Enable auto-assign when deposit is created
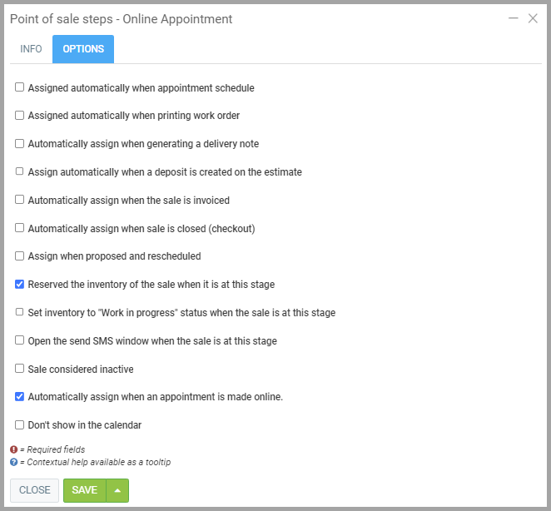This screenshot has height=511, width=551. pos(20,172)
